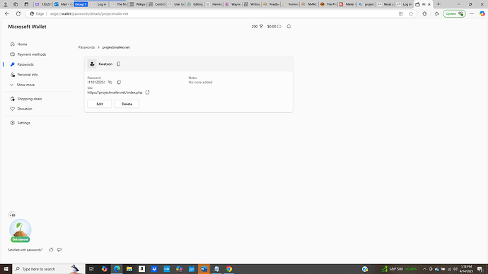Click the thumbs up feedback icon
Screen dimensions: 488x274
click(x=51, y=249)
